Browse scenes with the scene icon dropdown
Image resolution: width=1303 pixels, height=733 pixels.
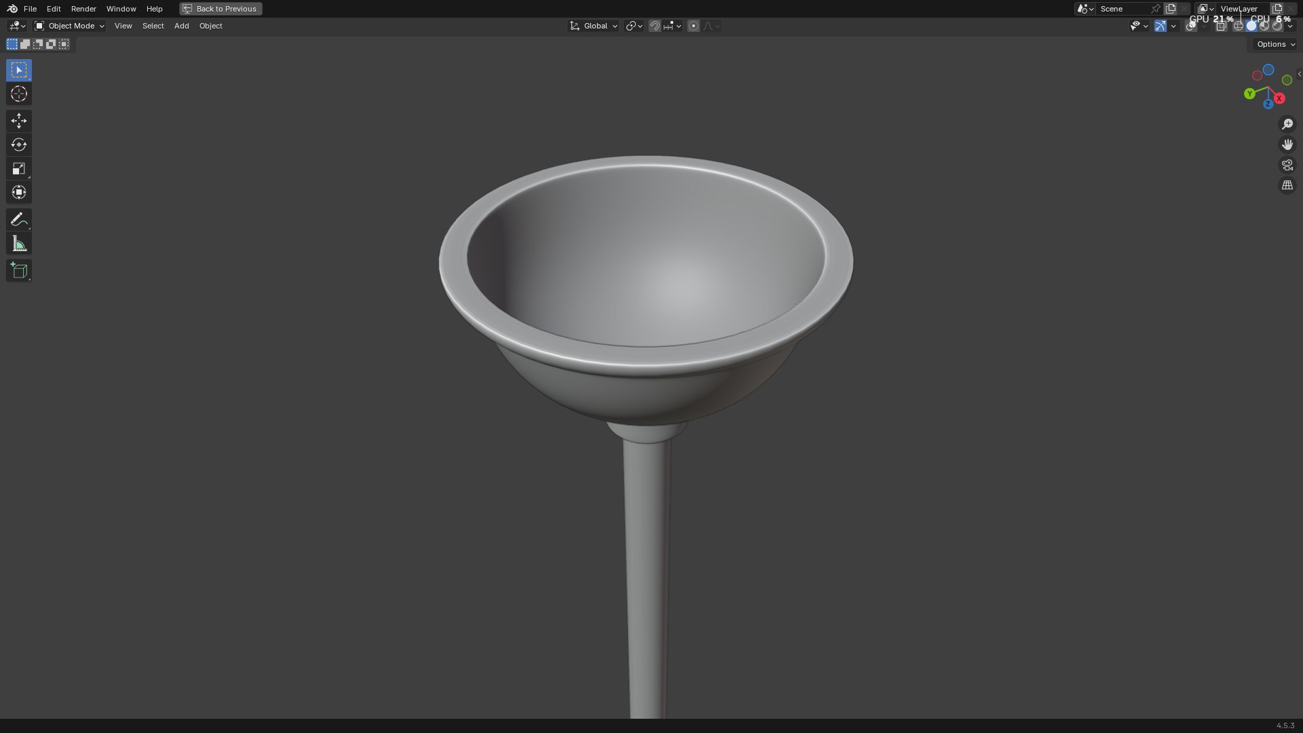coord(1085,9)
